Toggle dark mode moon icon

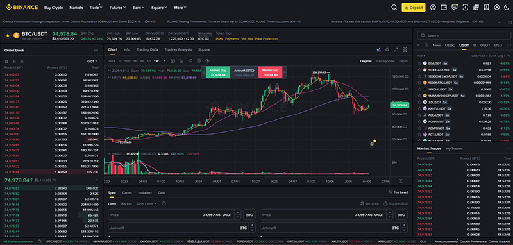(507, 7)
